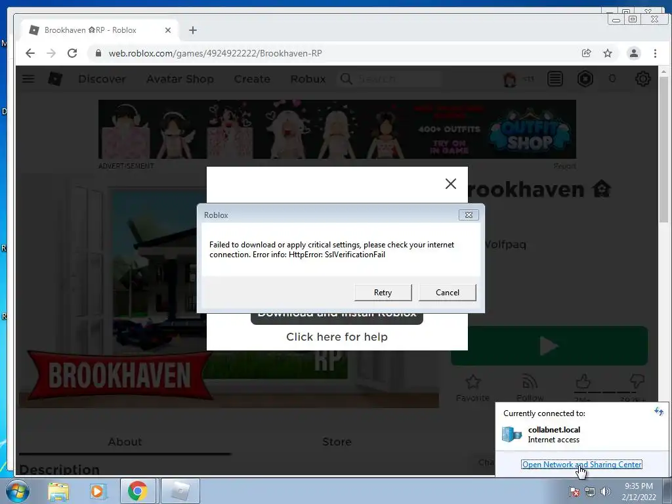This screenshot has width=672, height=504.
Task: Open a new Chrome tab
Action: click(x=193, y=30)
